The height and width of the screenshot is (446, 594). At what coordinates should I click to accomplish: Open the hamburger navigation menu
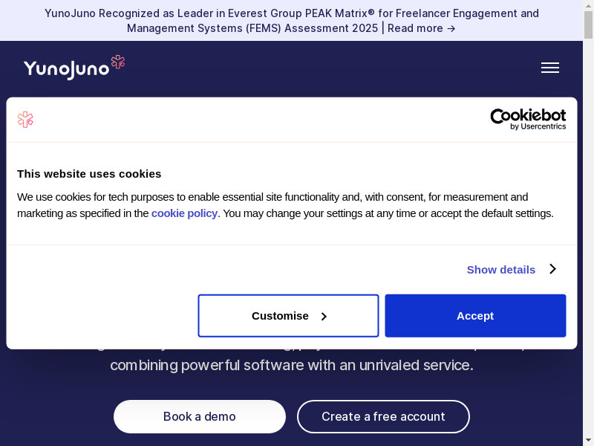549,68
